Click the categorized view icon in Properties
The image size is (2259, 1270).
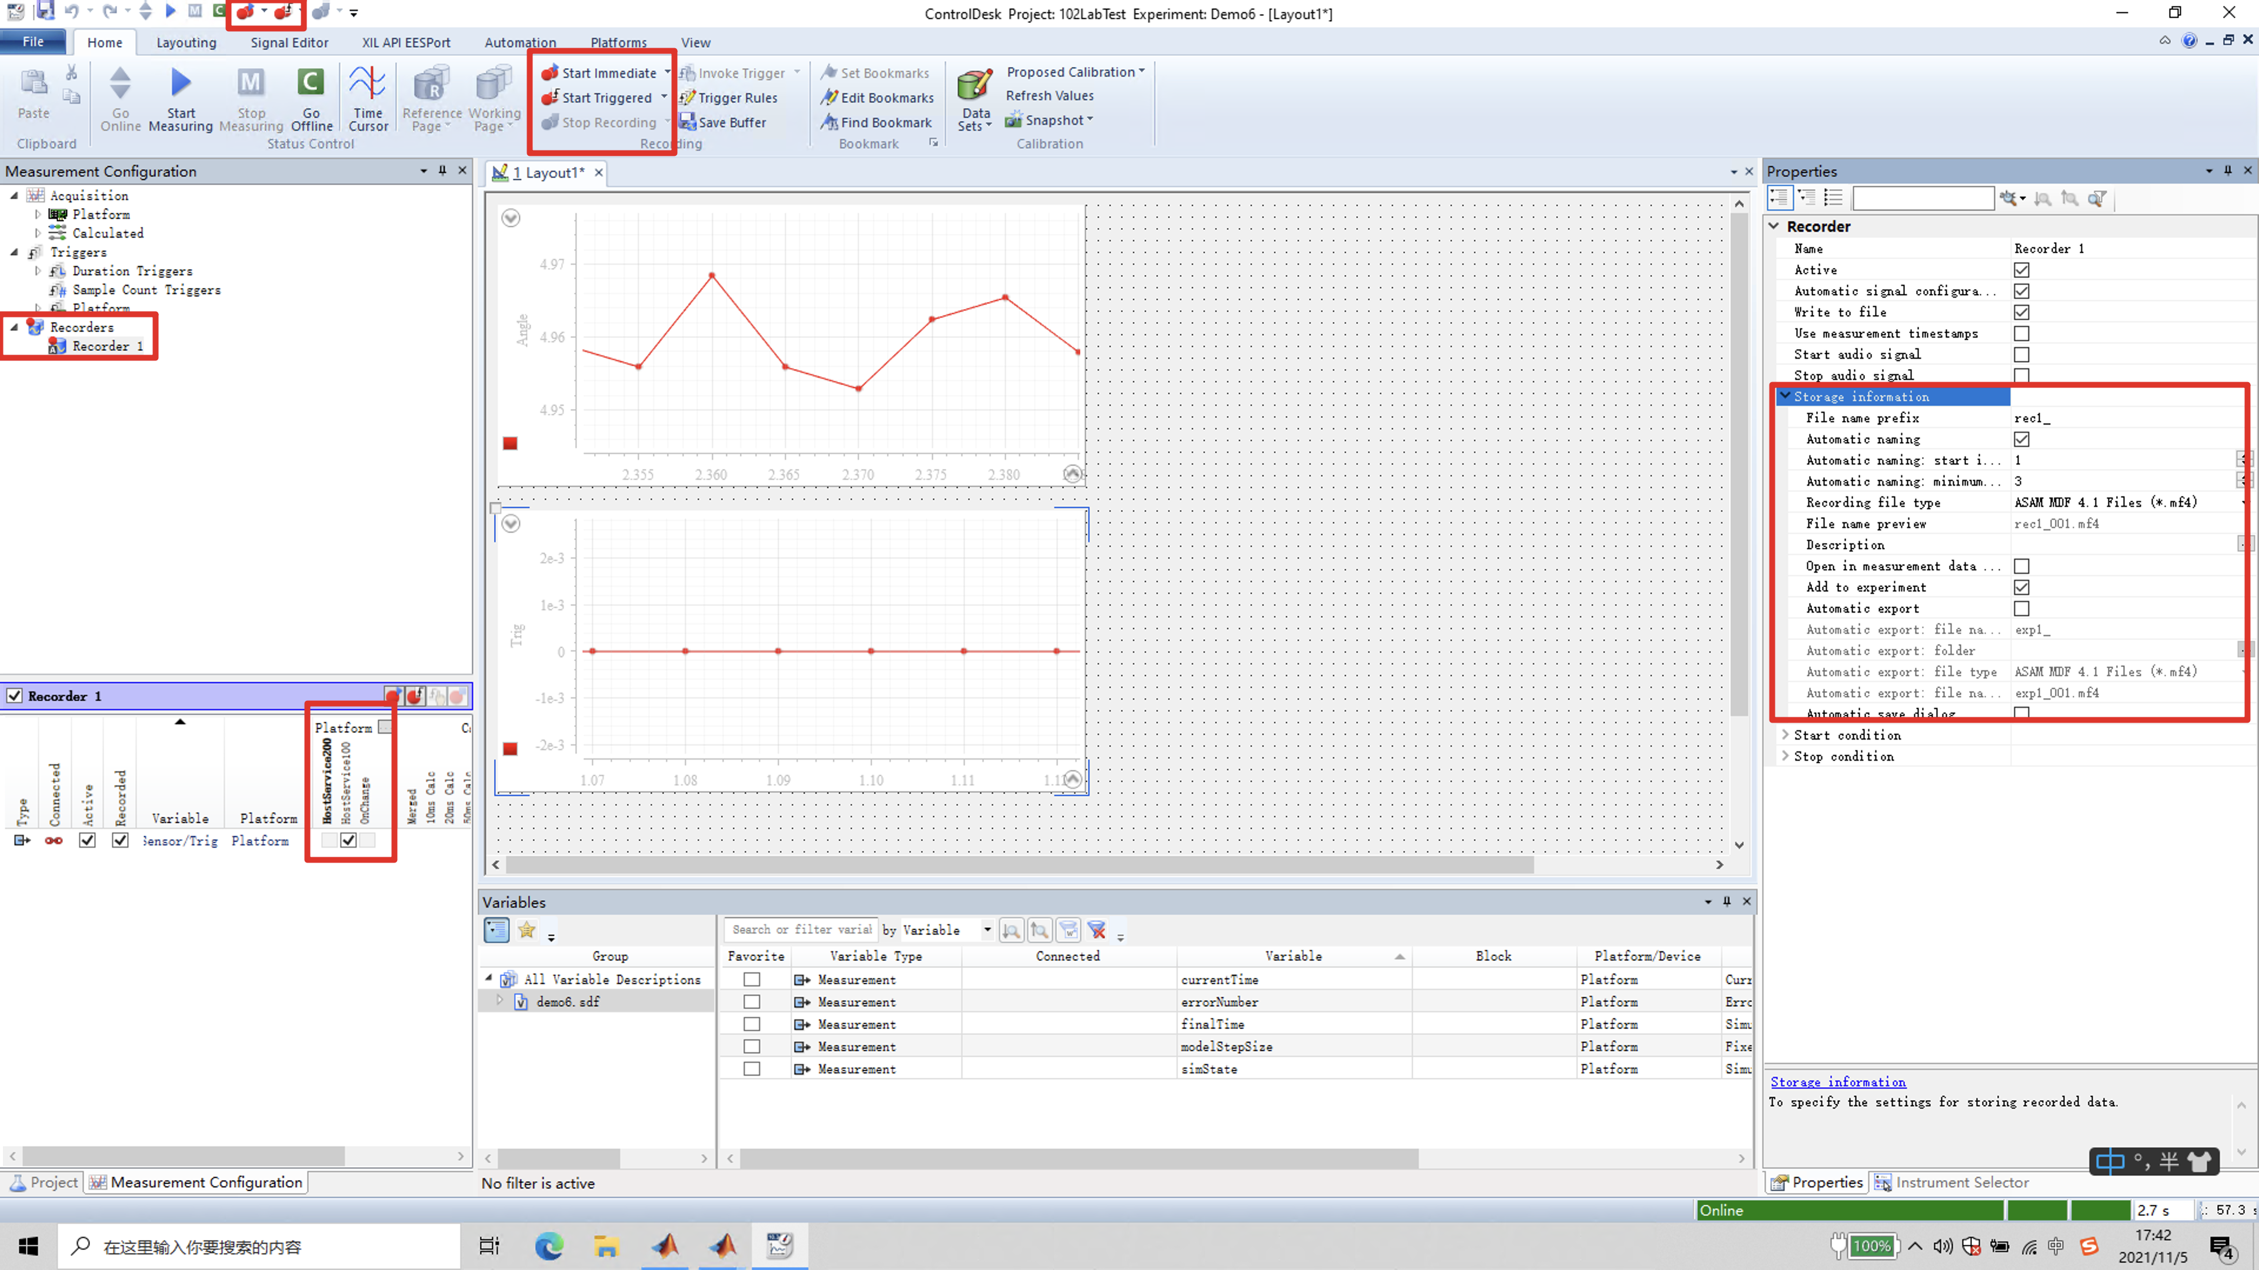[1778, 198]
